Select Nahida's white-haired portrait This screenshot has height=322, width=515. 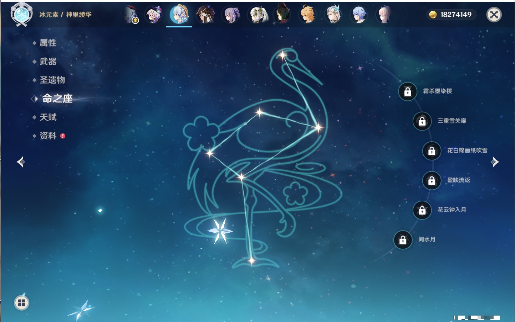(x=257, y=15)
